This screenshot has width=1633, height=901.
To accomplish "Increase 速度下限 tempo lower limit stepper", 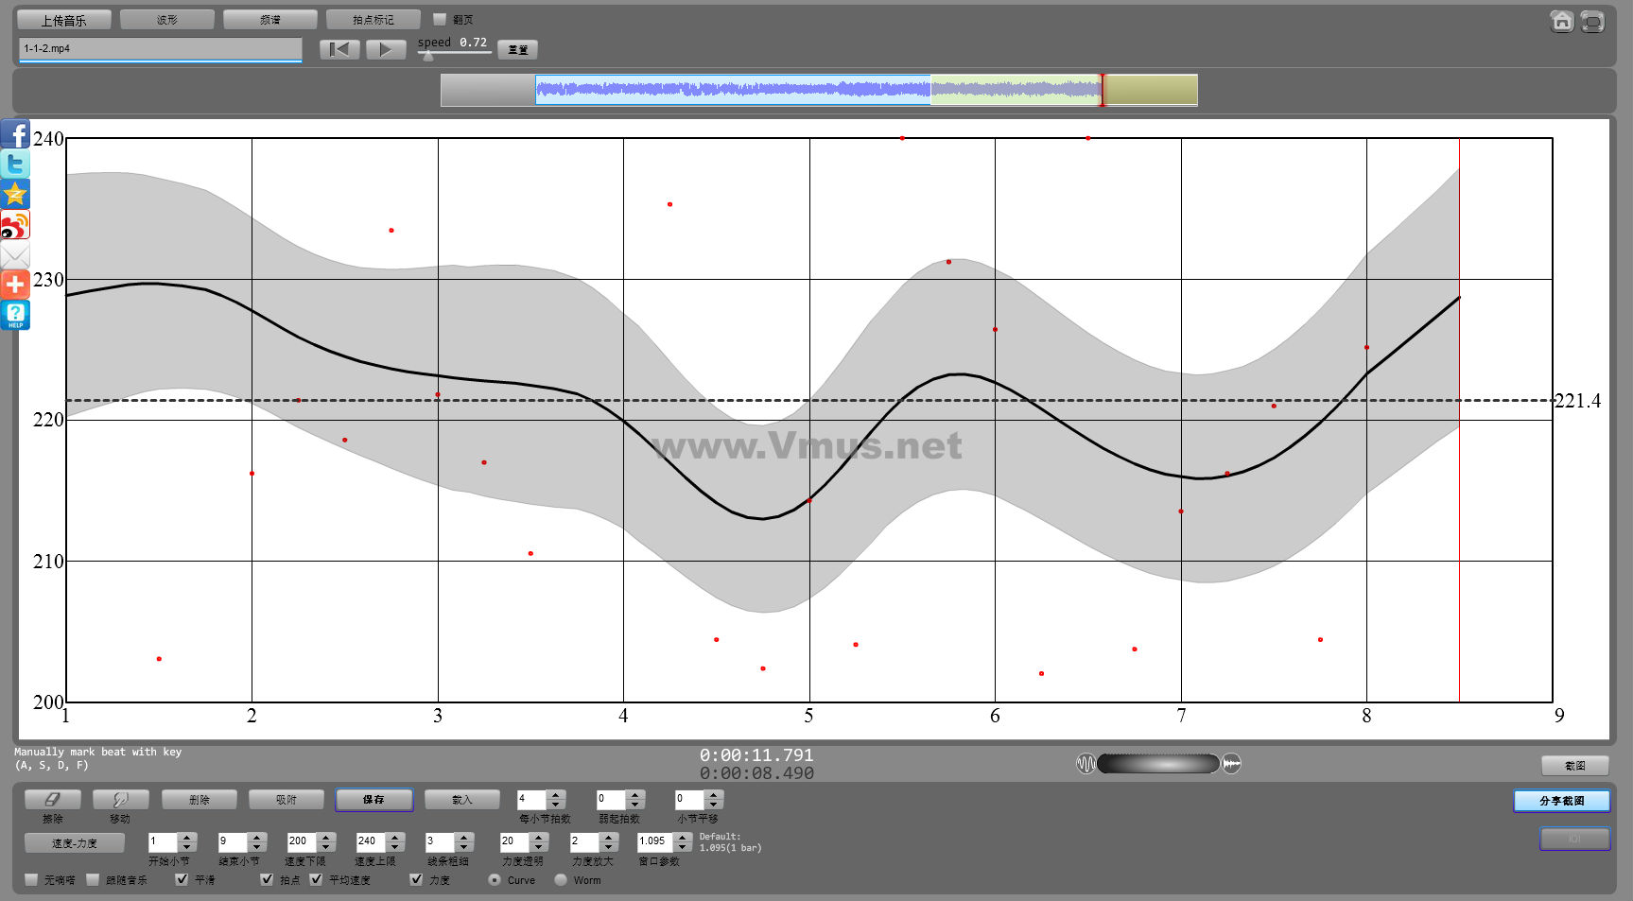I will coord(326,837).
